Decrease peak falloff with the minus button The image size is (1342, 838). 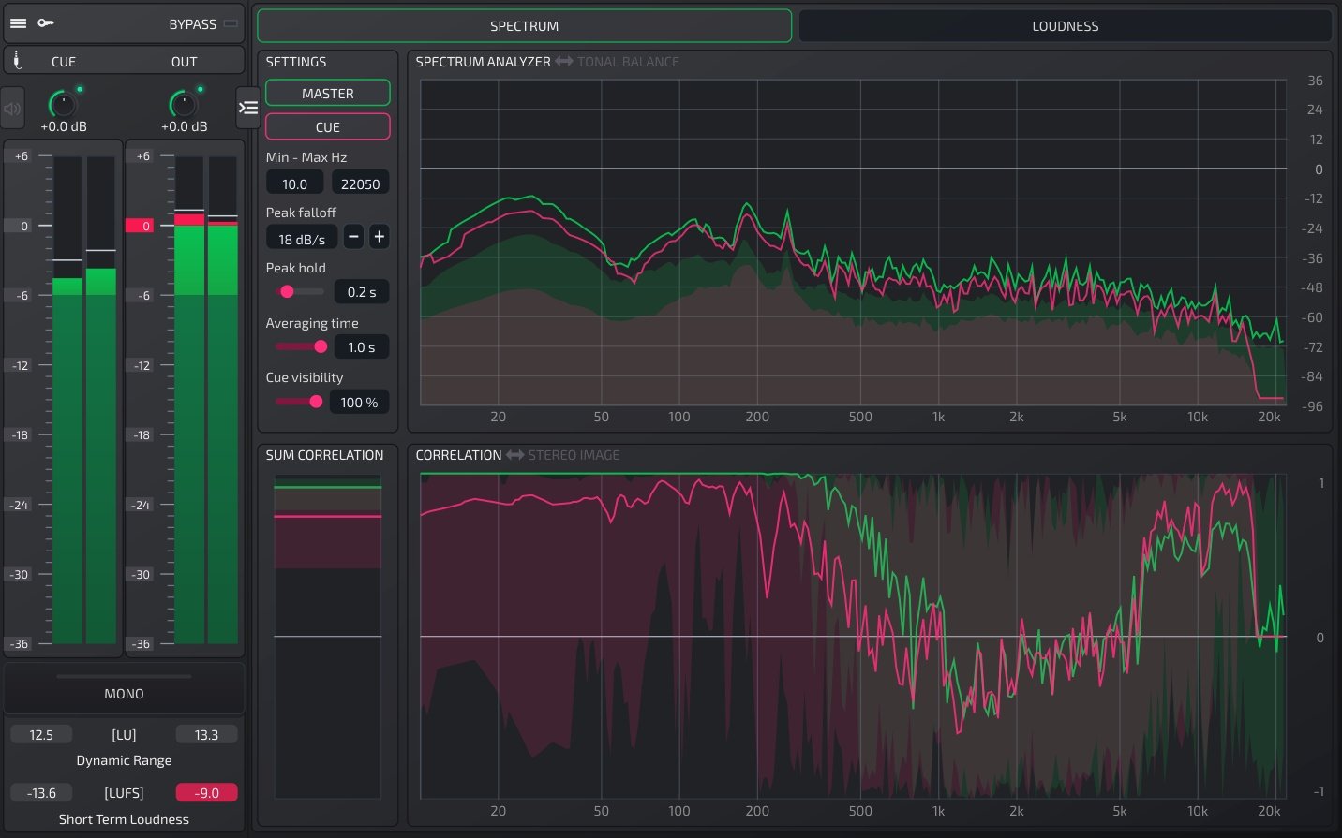353,237
